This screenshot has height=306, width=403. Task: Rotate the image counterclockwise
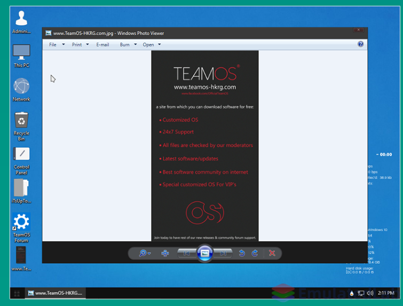coord(242,253)
